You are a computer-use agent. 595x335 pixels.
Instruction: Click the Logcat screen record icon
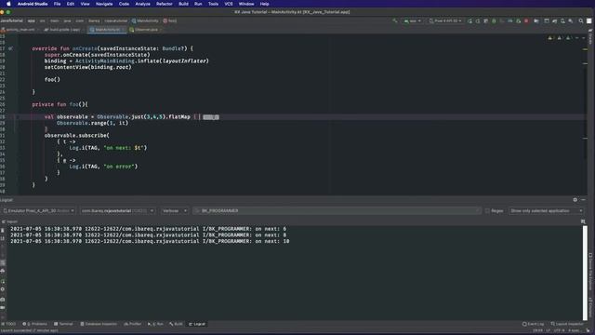click(3, 308)
